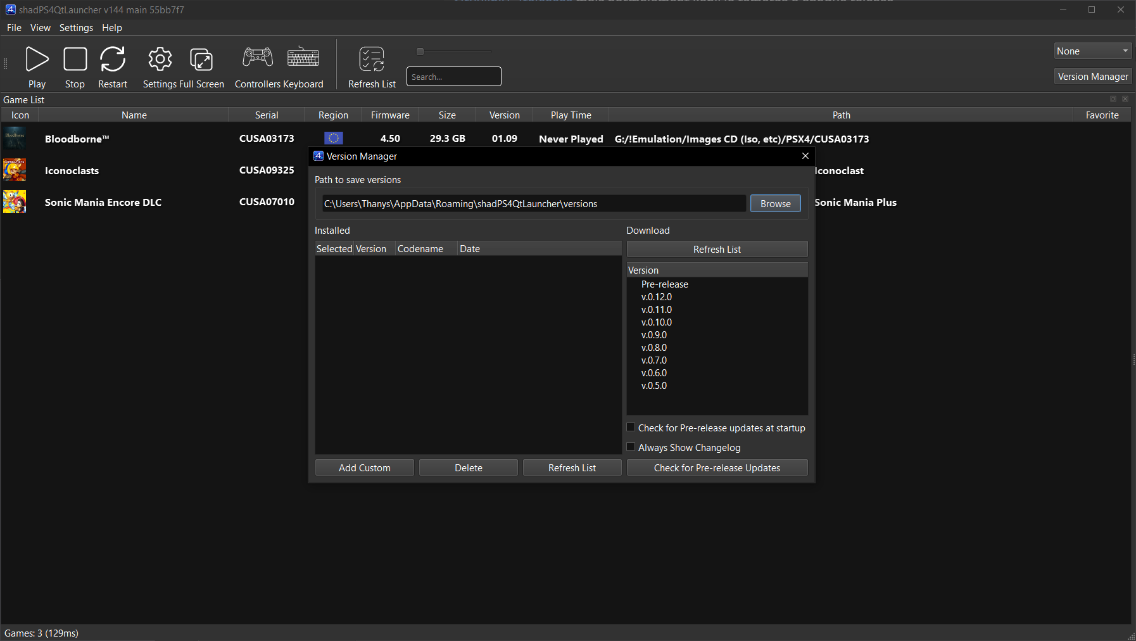Open Settings via the gear icon

160,60
